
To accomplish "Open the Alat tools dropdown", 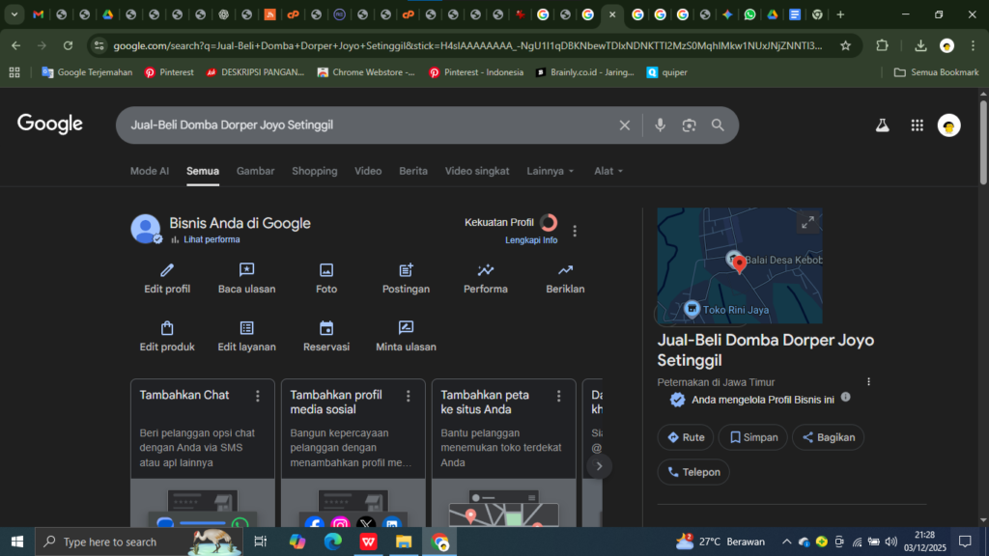I will click(x=608, y=171).
